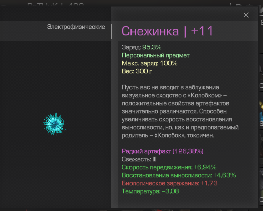The width and height of the screenshot is (263, 211).
Task: Click the vertical divider beside Электрофизические
Action: click(x=111, y=31)
